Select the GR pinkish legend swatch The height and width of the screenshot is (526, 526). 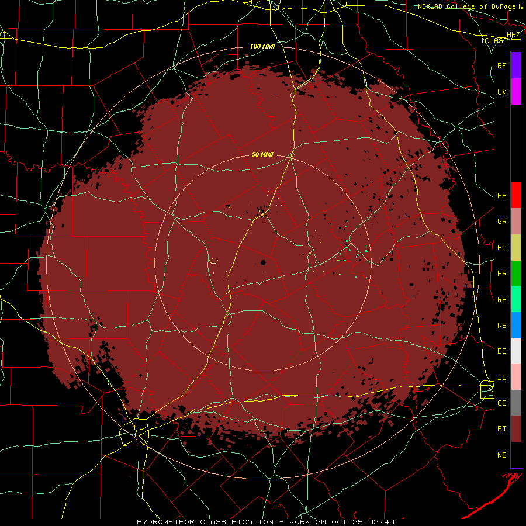(516, 222)
